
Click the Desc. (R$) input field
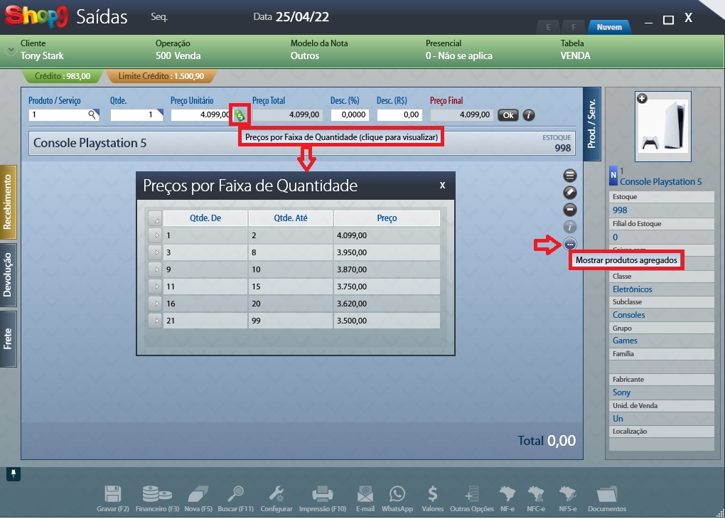pos(399,114)
